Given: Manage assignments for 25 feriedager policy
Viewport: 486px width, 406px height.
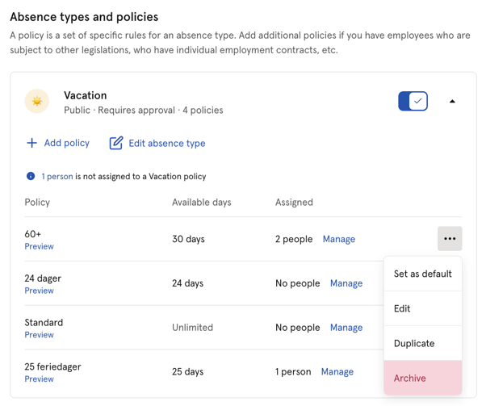Looking at the screenshot, I should point(337,372).
